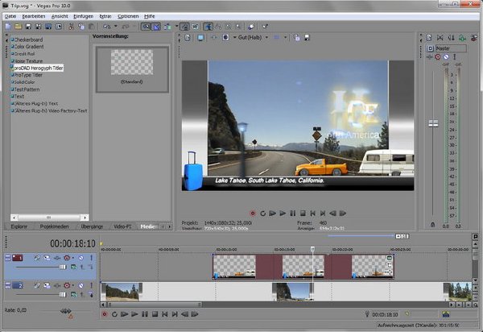The image size is (483, 332).
Task: Paste from clipboard toolbar icon
Action: tap(91, 27)
